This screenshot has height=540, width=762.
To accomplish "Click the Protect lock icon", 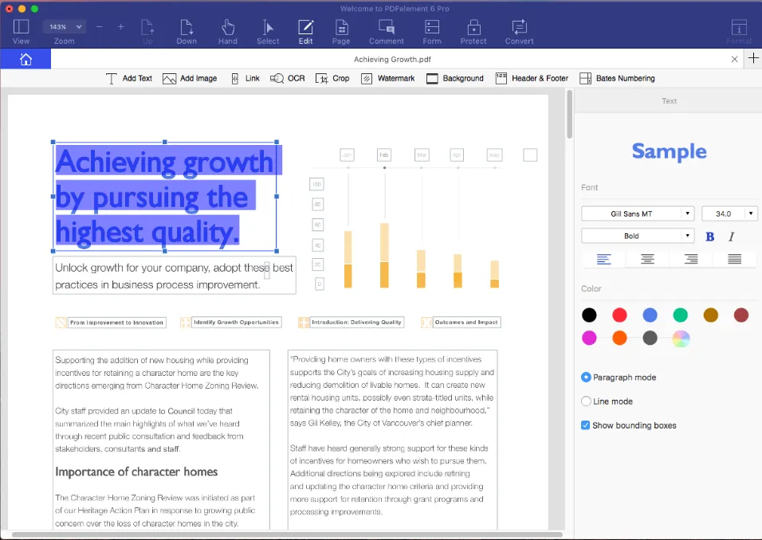I will (x=473, y=31).
